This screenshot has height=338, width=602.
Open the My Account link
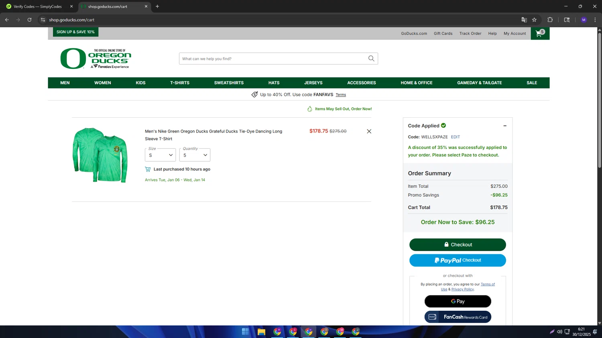515,34
